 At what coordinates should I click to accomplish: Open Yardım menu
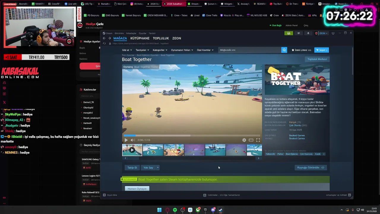[x=152, y=33]
